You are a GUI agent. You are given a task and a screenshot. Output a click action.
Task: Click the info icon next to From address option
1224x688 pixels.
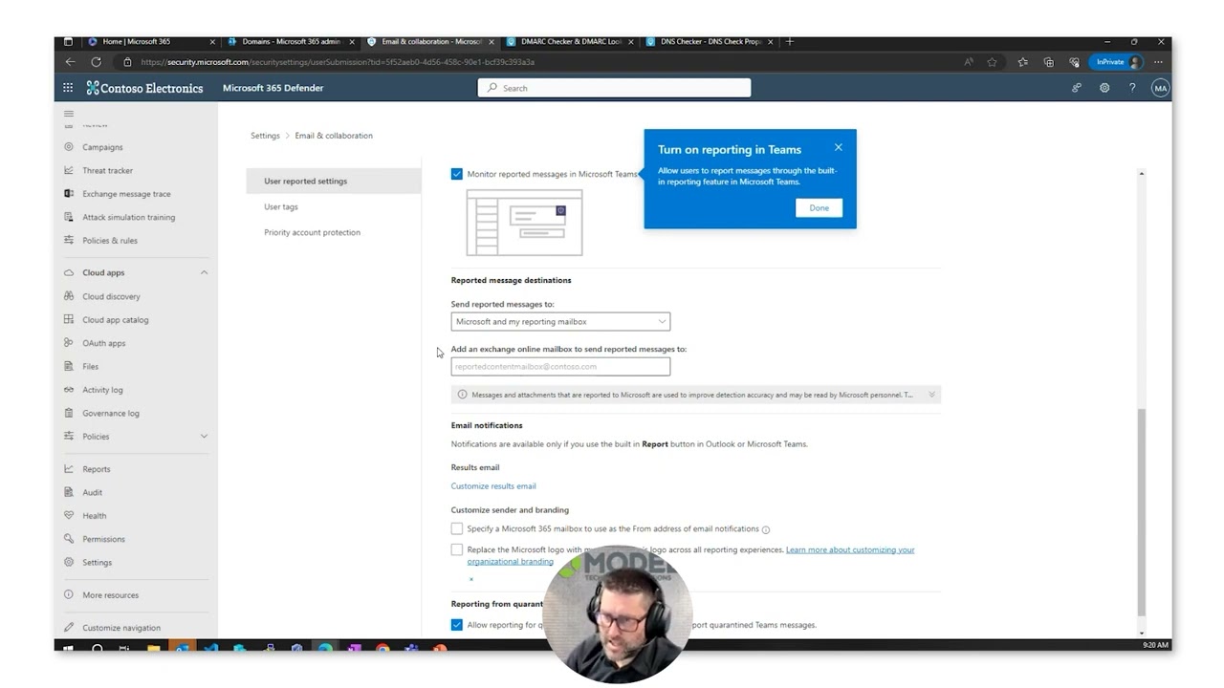766,529
